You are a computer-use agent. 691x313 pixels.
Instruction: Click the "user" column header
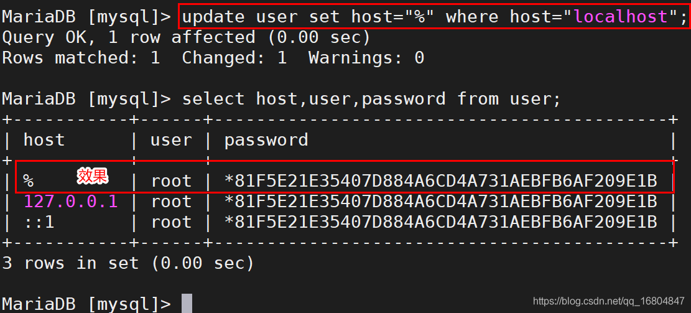click(x=171, y=139)
